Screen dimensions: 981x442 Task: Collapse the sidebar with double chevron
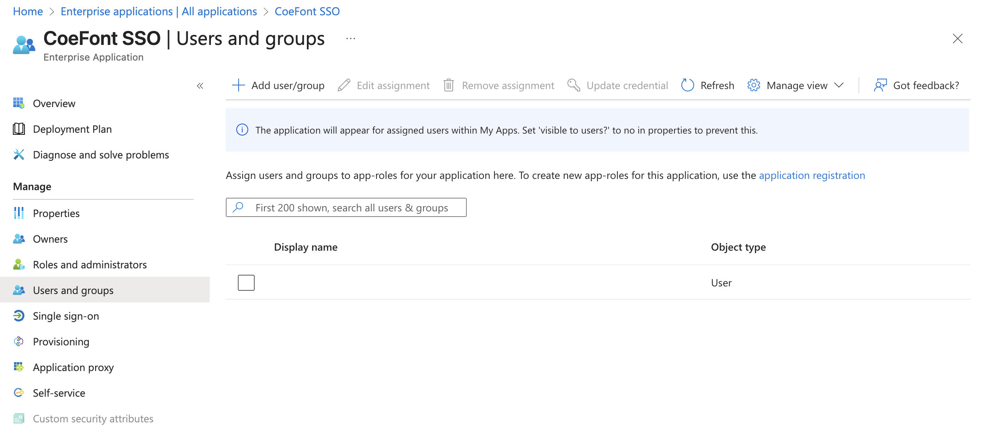(200, 85)
